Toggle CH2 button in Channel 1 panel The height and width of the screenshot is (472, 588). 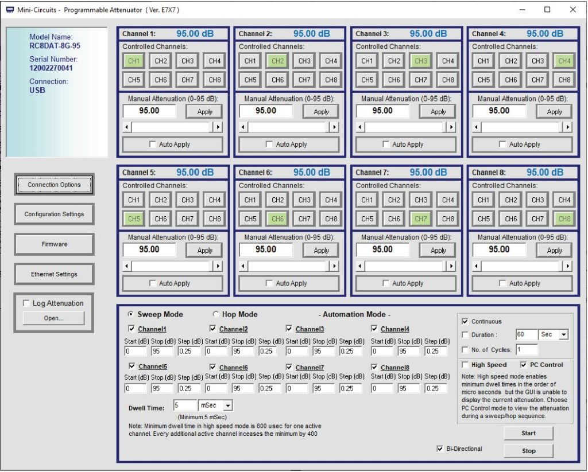pyautogui.click(x=161, y=61)
